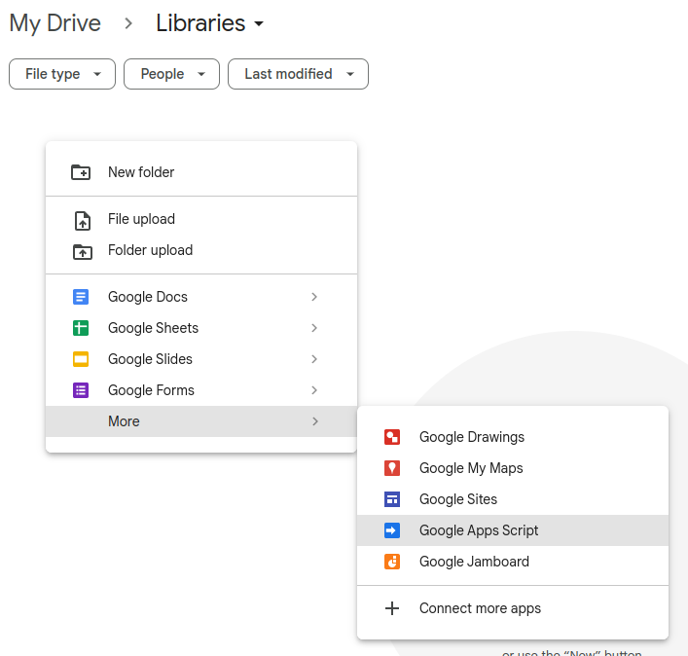Click the plus icon beside Connect more apps

click(392, 608)
